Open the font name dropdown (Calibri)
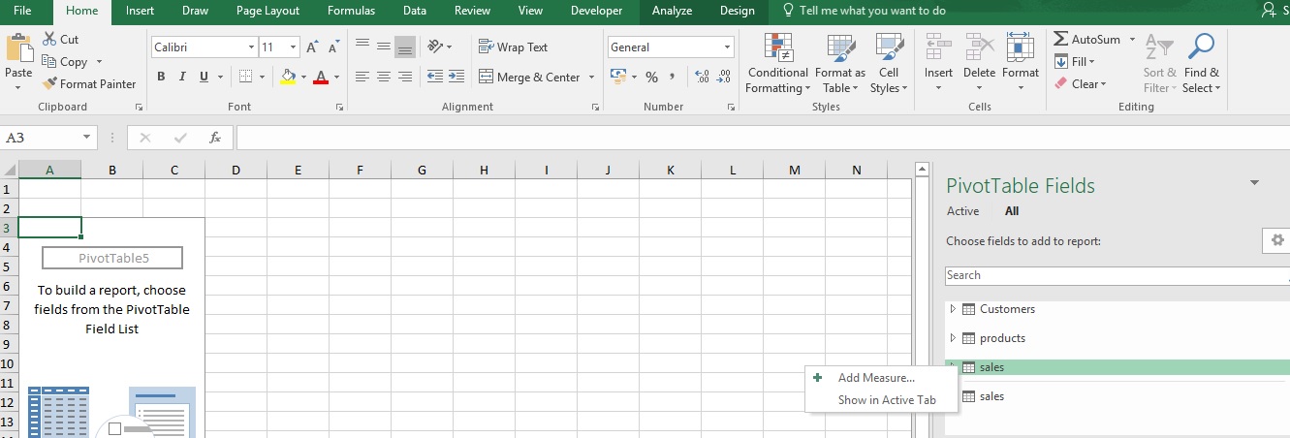Screen dimensions: 1290x438 251,47
